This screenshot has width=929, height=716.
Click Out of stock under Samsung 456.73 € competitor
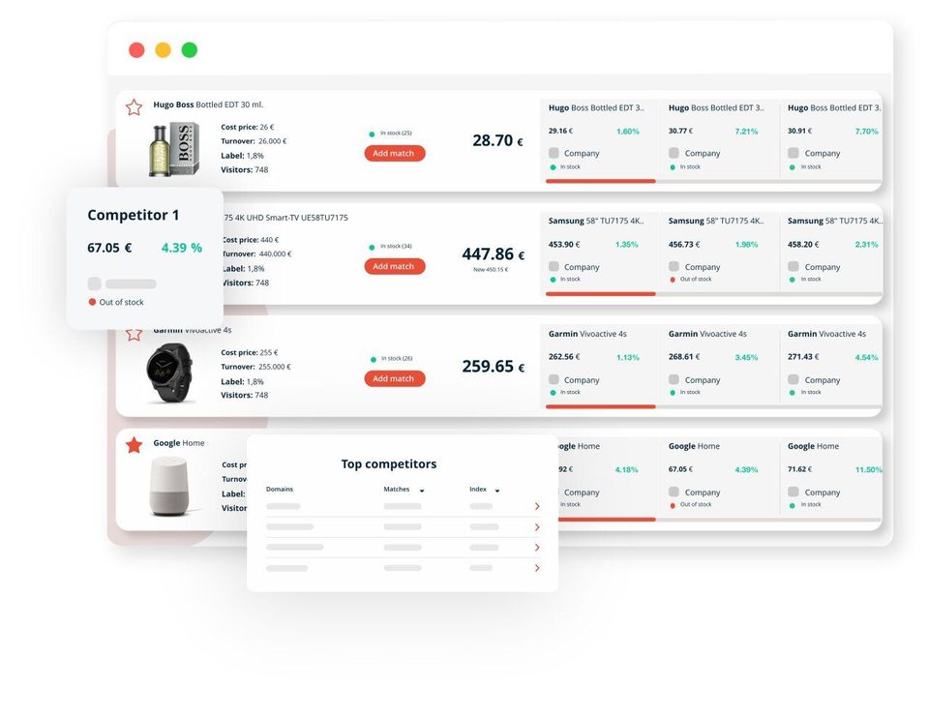(x=691, y=279)
